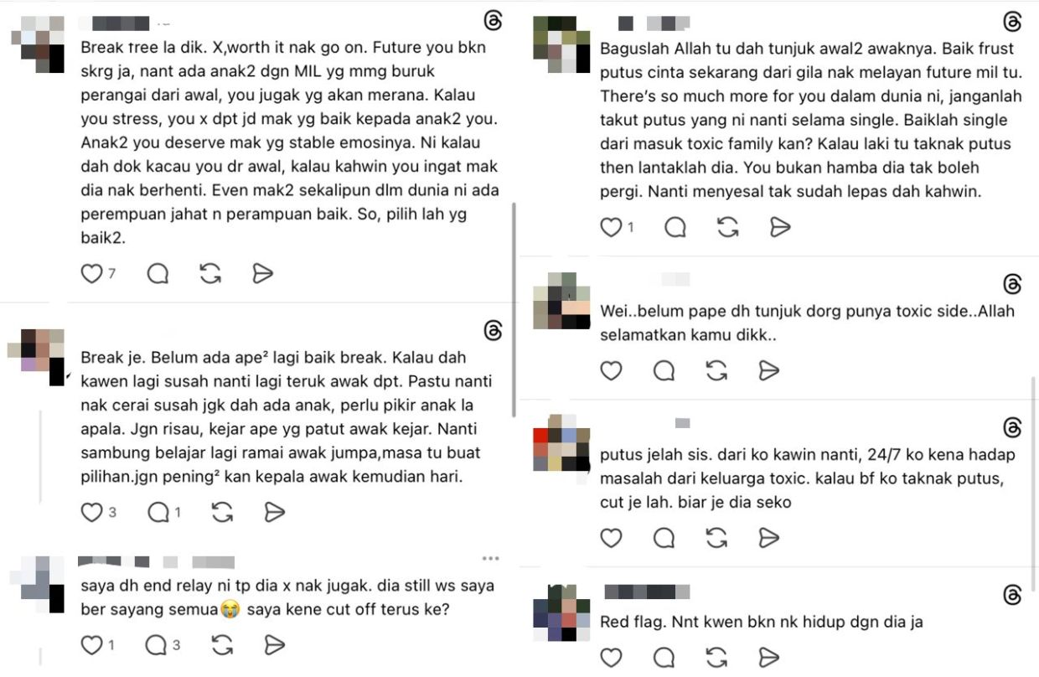Open username above "Red flag" comment
This screenshot has height=677, width=1039.
click(x=647, y=592)
